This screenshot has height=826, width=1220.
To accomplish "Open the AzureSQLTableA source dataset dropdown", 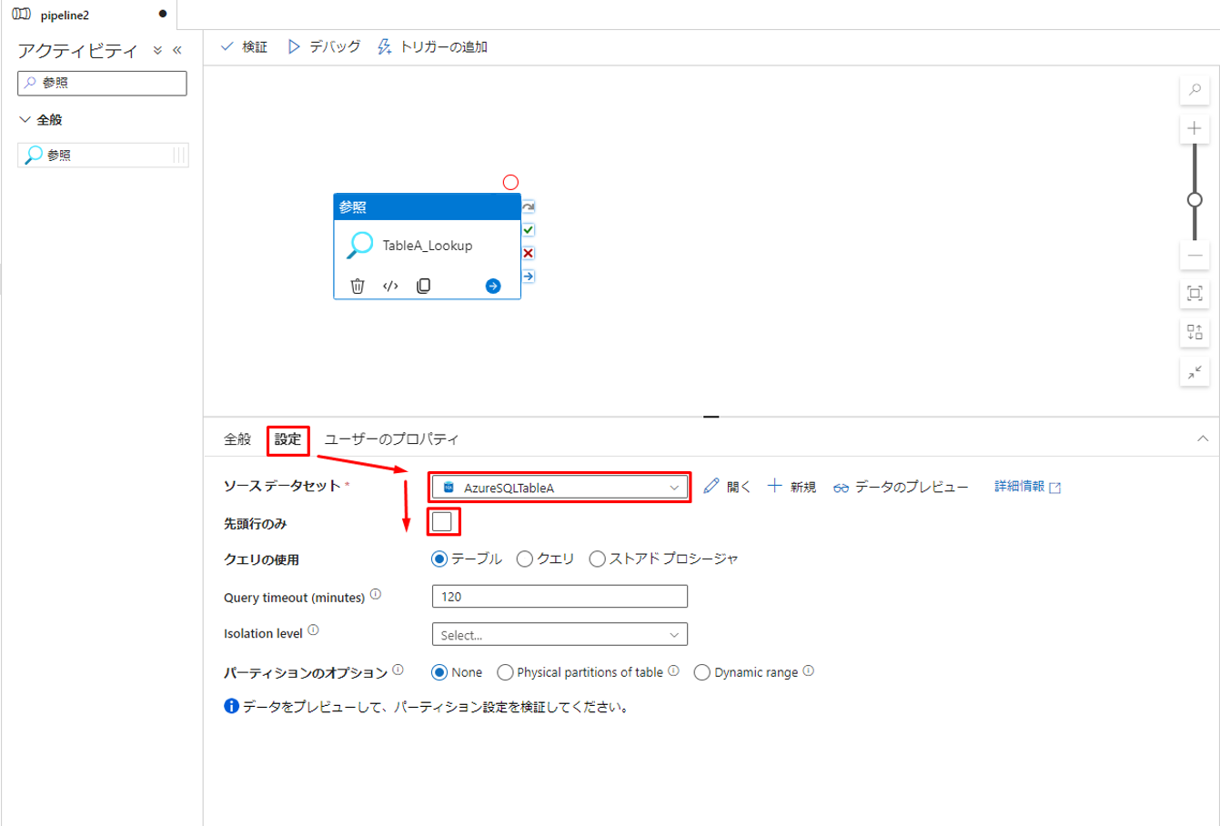I will (x=560, y=488).
